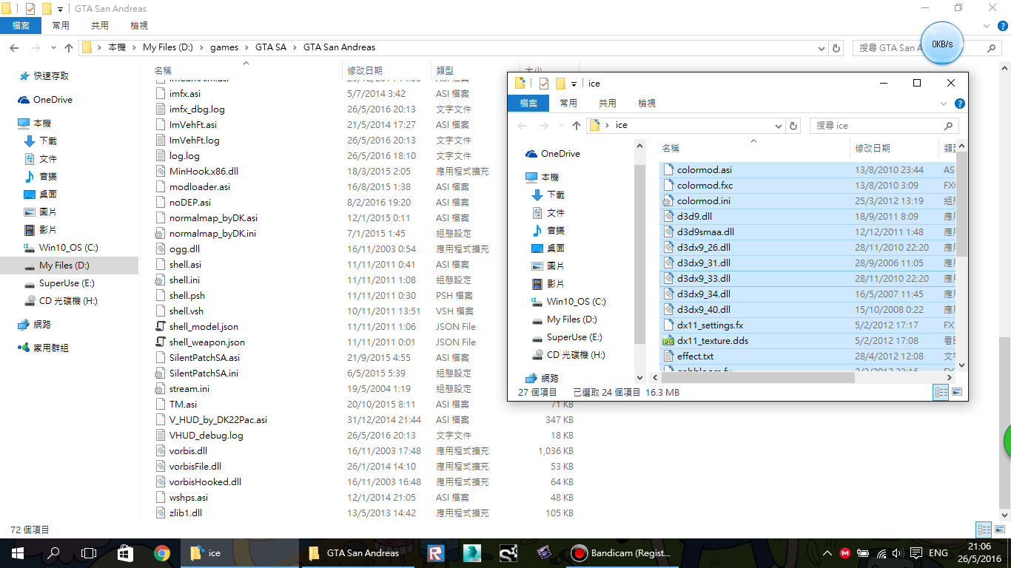Select My Files (D:) in GTA San Andreas sidebar

click(x=64, y=266)
